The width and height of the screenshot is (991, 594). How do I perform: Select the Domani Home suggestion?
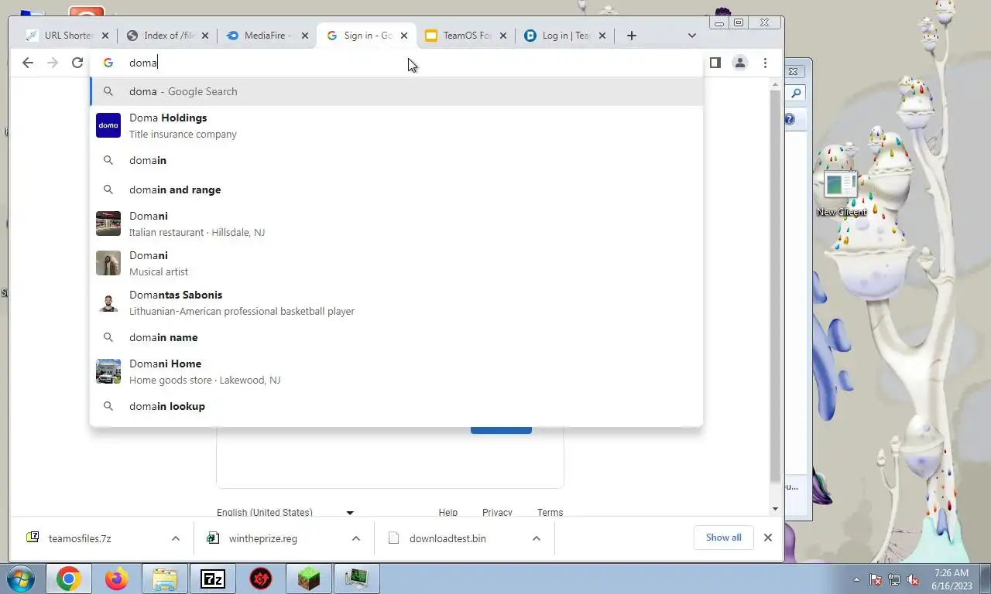point(396,371)
